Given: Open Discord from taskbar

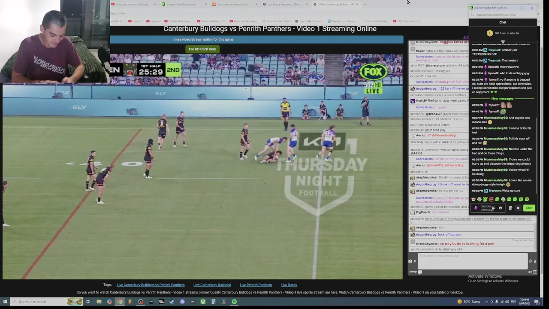Looking at the screenshot, I should pyautogui.click(x=182, y=302).
